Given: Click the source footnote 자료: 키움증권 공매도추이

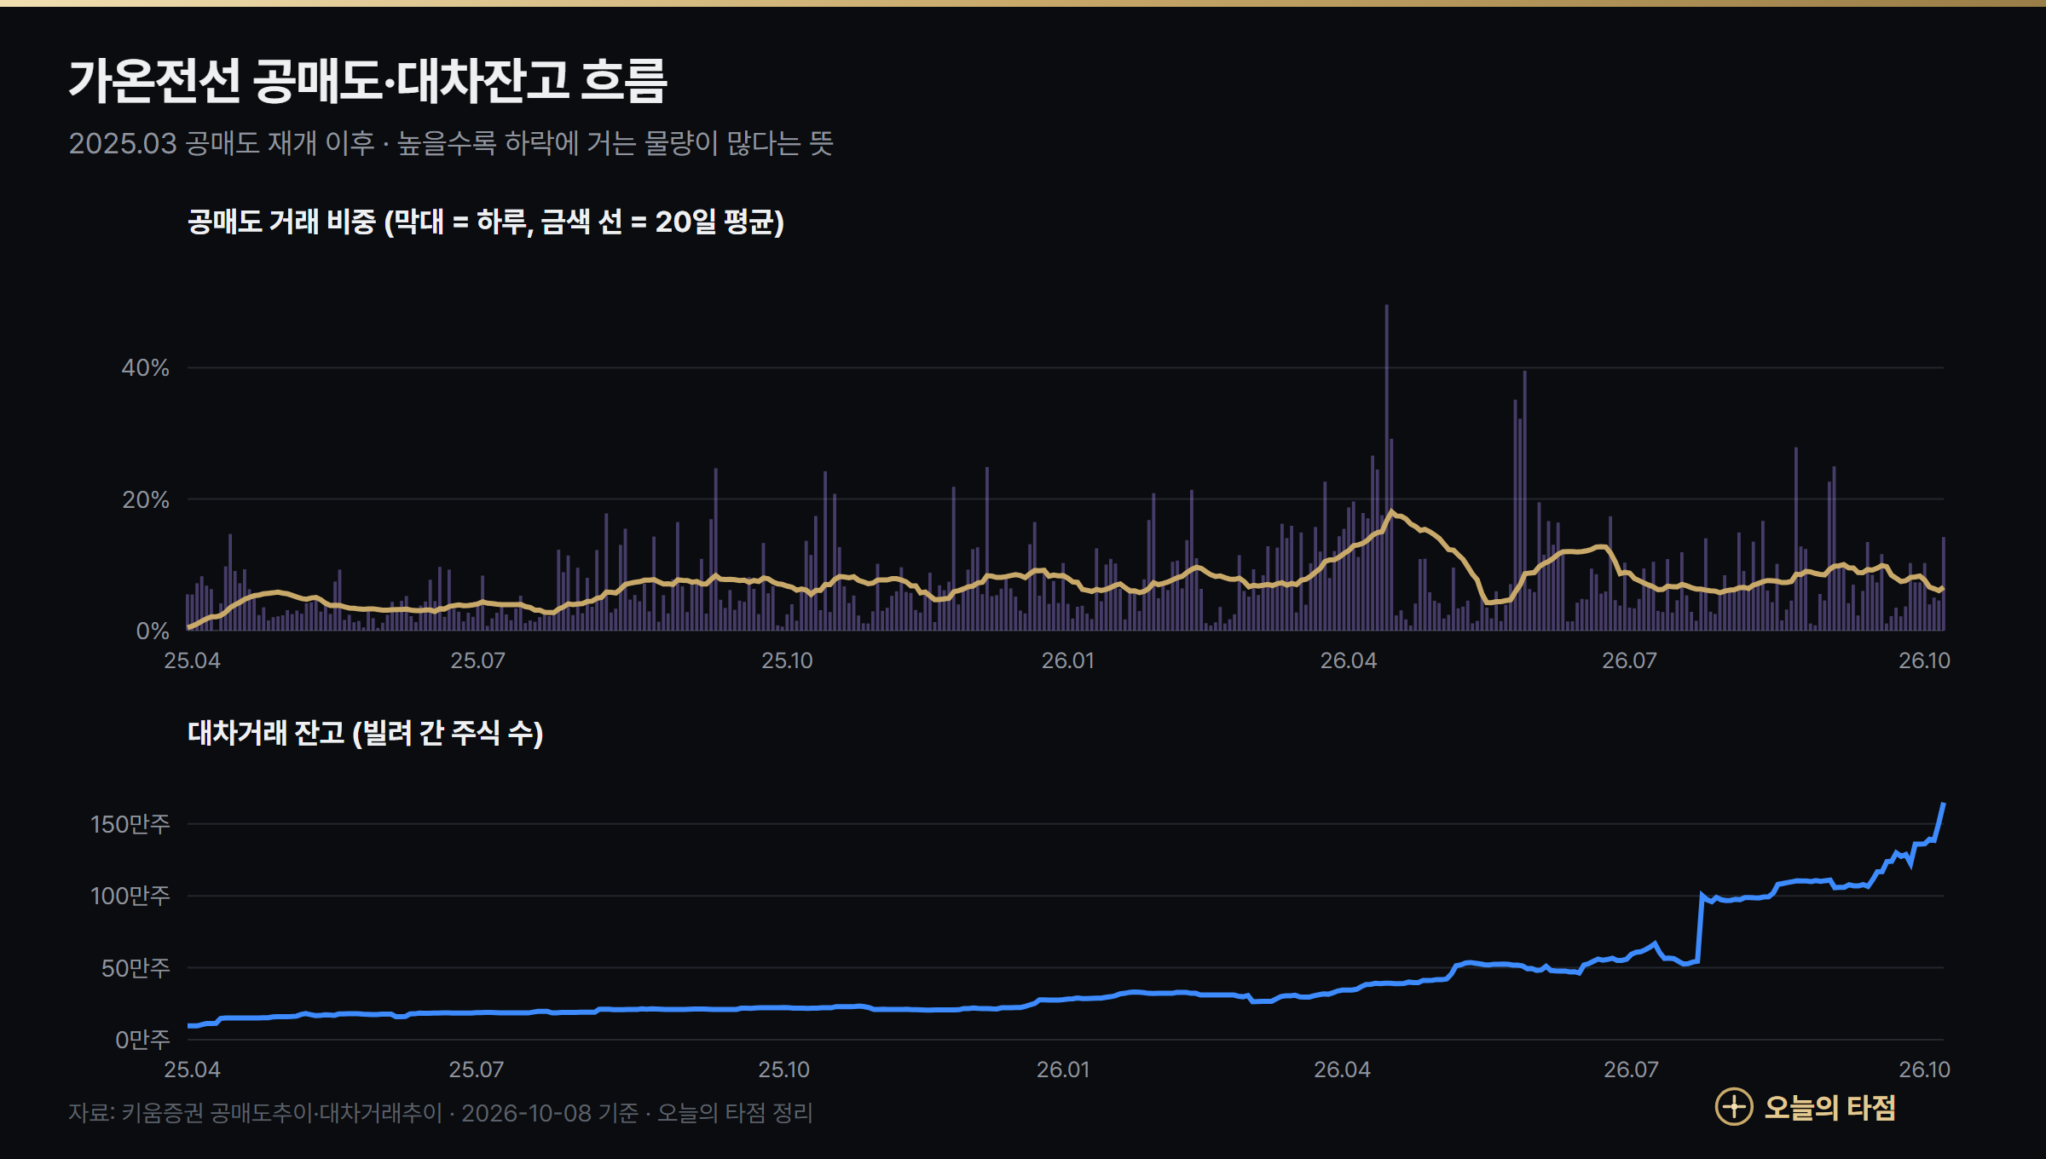Looking at the screenshot, I should coord(441,1113).
